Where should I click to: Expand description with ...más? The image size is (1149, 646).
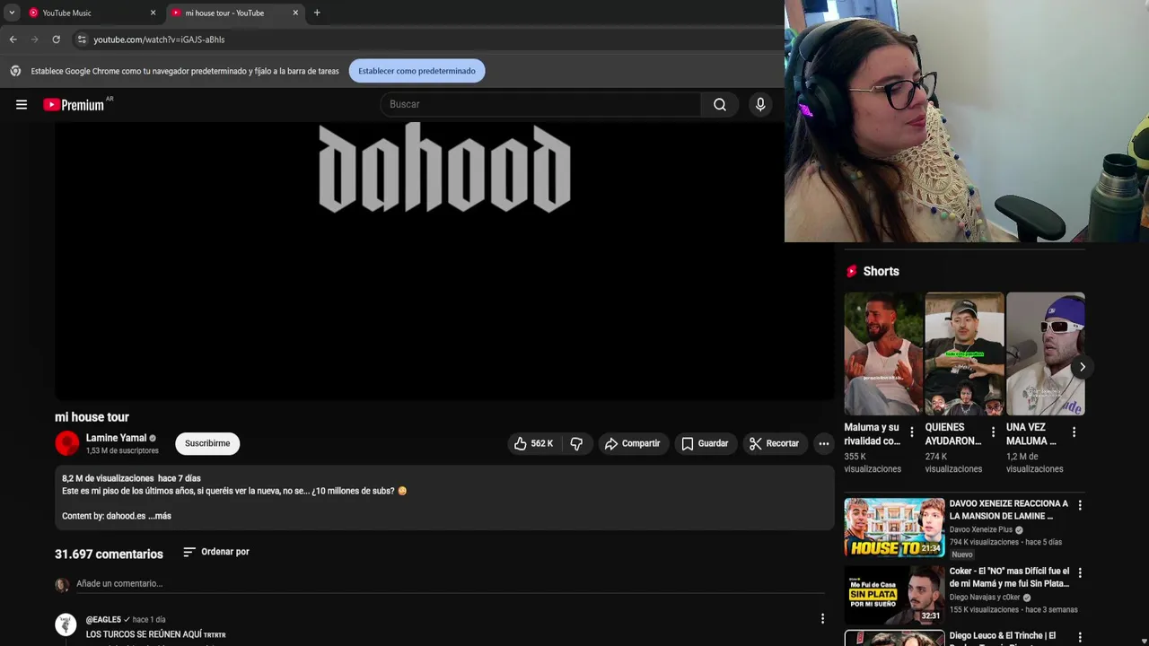tap(160, 516)
